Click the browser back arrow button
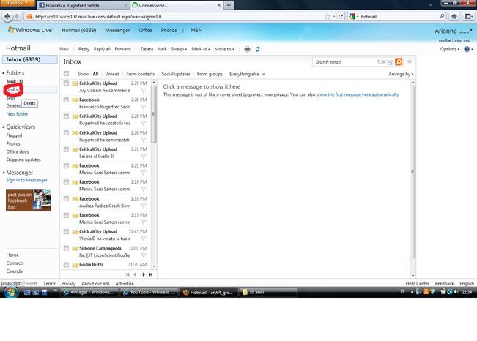Screen dimensions: 477x341 pos(7,16)
